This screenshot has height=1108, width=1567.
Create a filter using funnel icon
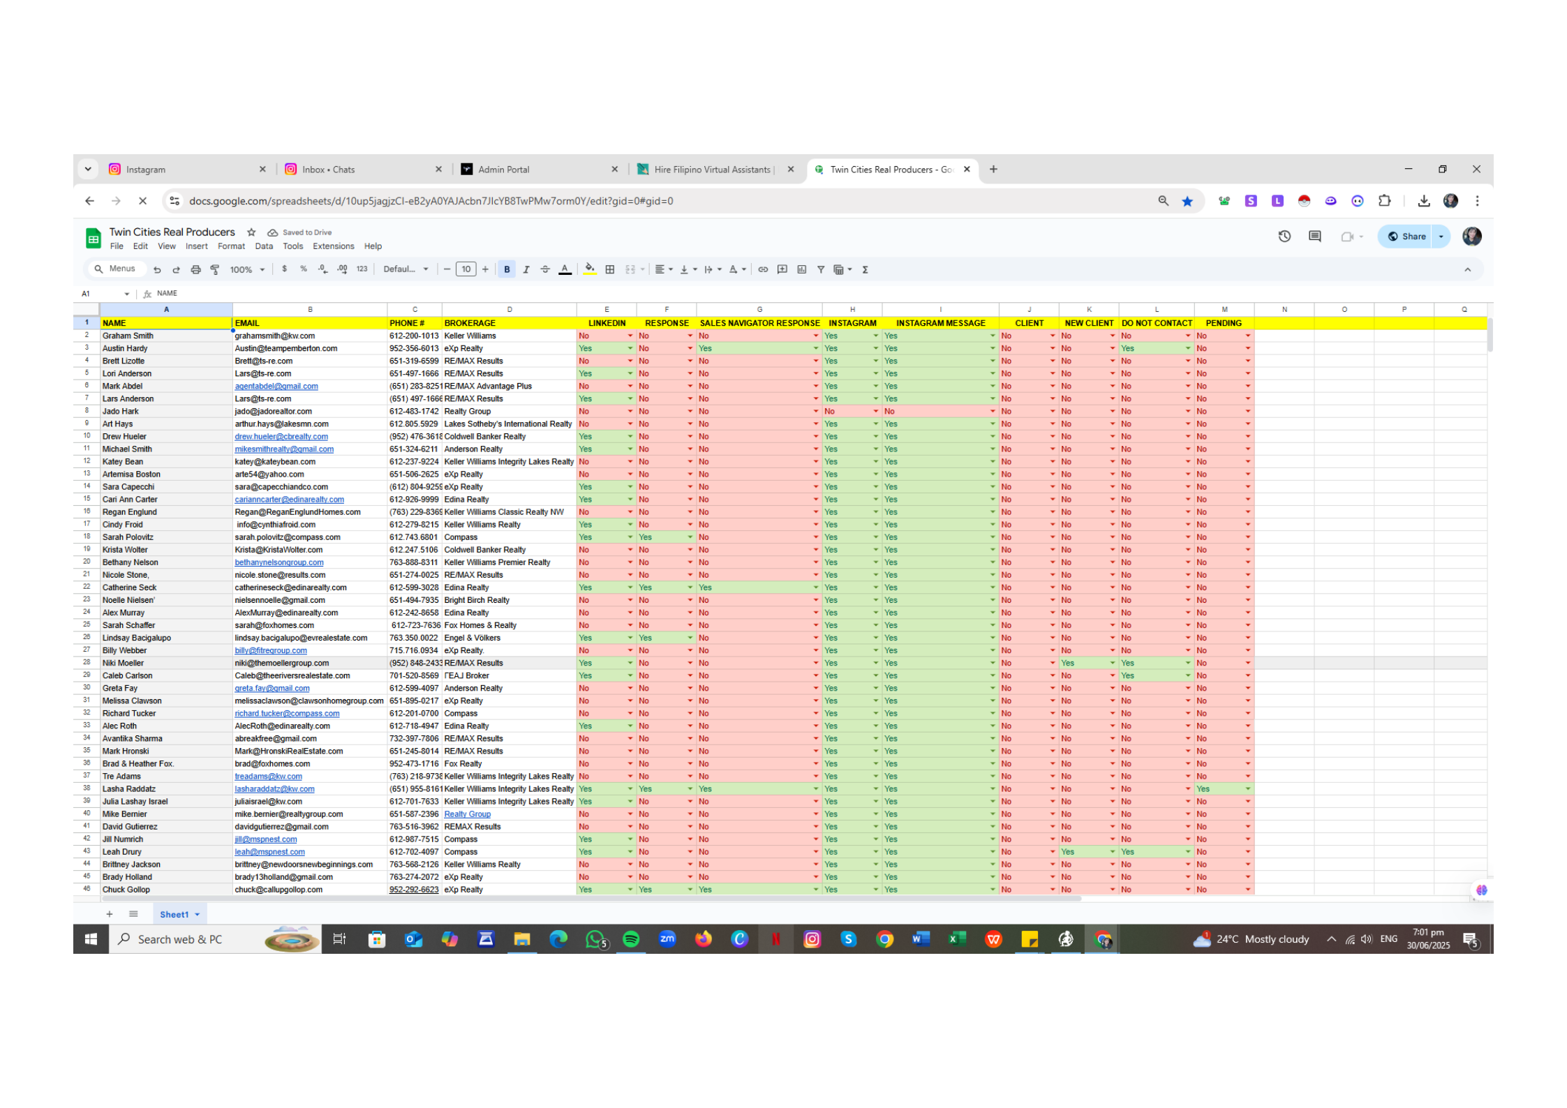point(821,269)
